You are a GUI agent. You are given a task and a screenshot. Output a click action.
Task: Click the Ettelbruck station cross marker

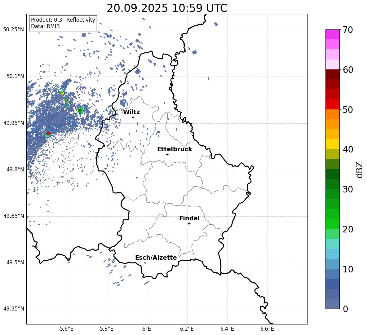(x=167, y=154)
